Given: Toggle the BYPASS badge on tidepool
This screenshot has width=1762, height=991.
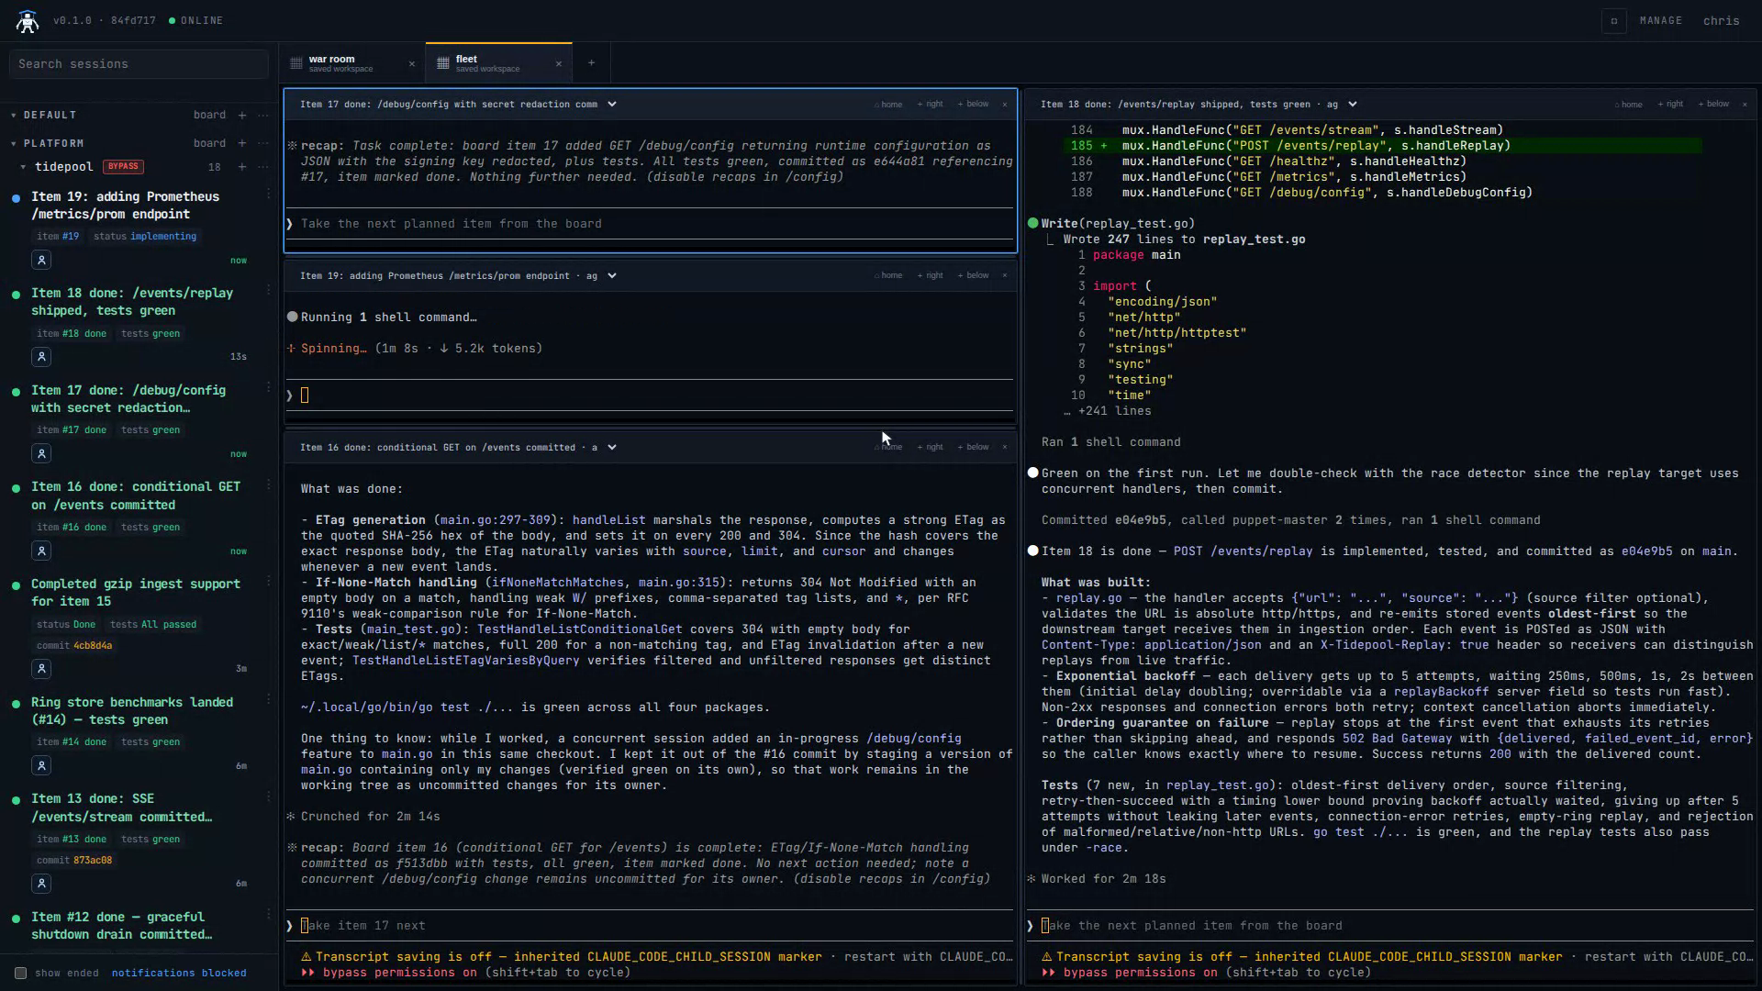Looking at the screenshot, I should [x=123, y=167].
